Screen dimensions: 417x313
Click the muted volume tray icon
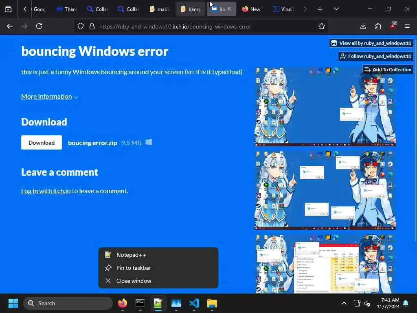(367, 303)
